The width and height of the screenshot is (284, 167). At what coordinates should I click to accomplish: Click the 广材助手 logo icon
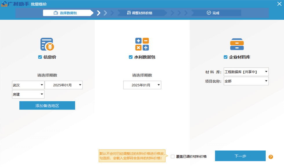(x=4, y=4)
